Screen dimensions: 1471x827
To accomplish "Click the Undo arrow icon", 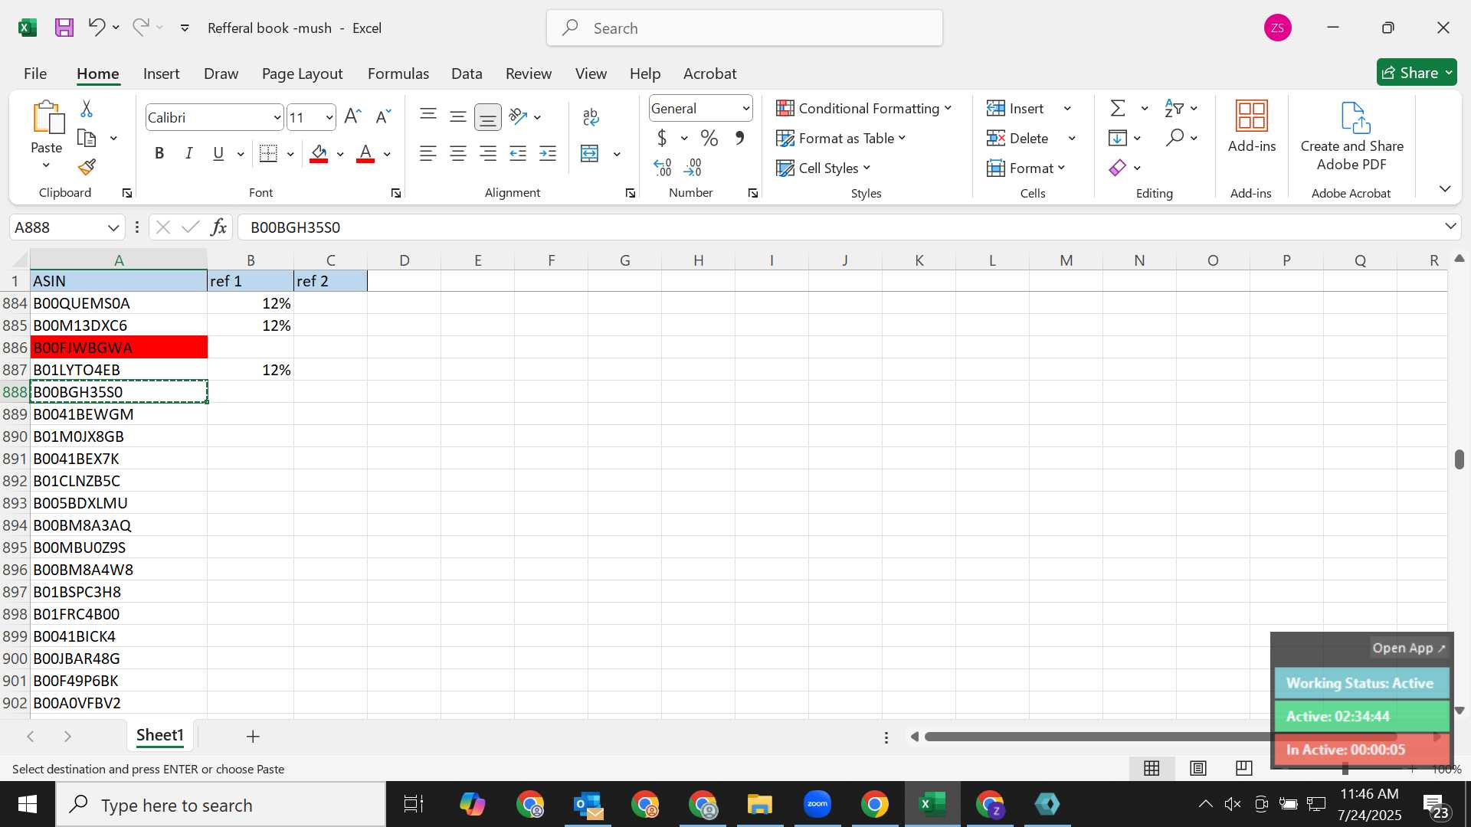I will click(x=97, y=28).
